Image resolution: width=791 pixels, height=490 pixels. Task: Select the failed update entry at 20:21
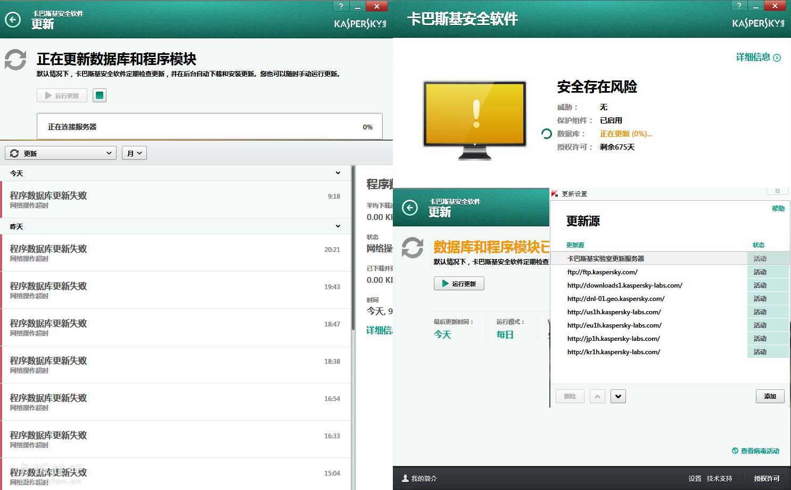[176, 253]
